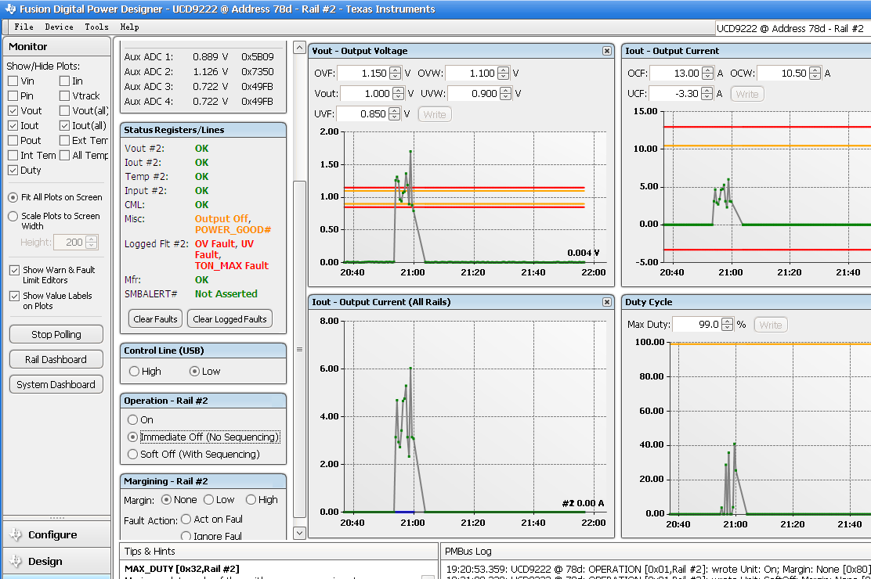This screenshot has width=871, height=579.
Task: Click Write in the Vout voltage panel
Action: point(435,114)
